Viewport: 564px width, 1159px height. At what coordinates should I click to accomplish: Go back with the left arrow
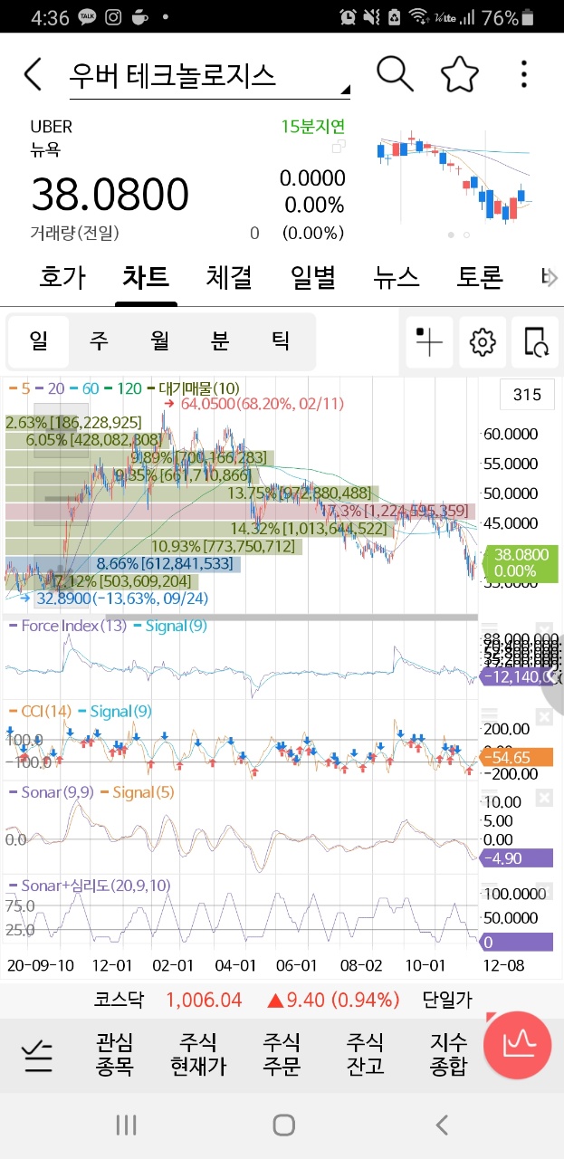click(x=33, y=74)
